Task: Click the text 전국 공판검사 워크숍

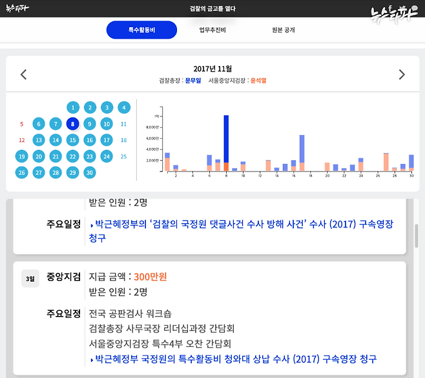Action: 130,314
